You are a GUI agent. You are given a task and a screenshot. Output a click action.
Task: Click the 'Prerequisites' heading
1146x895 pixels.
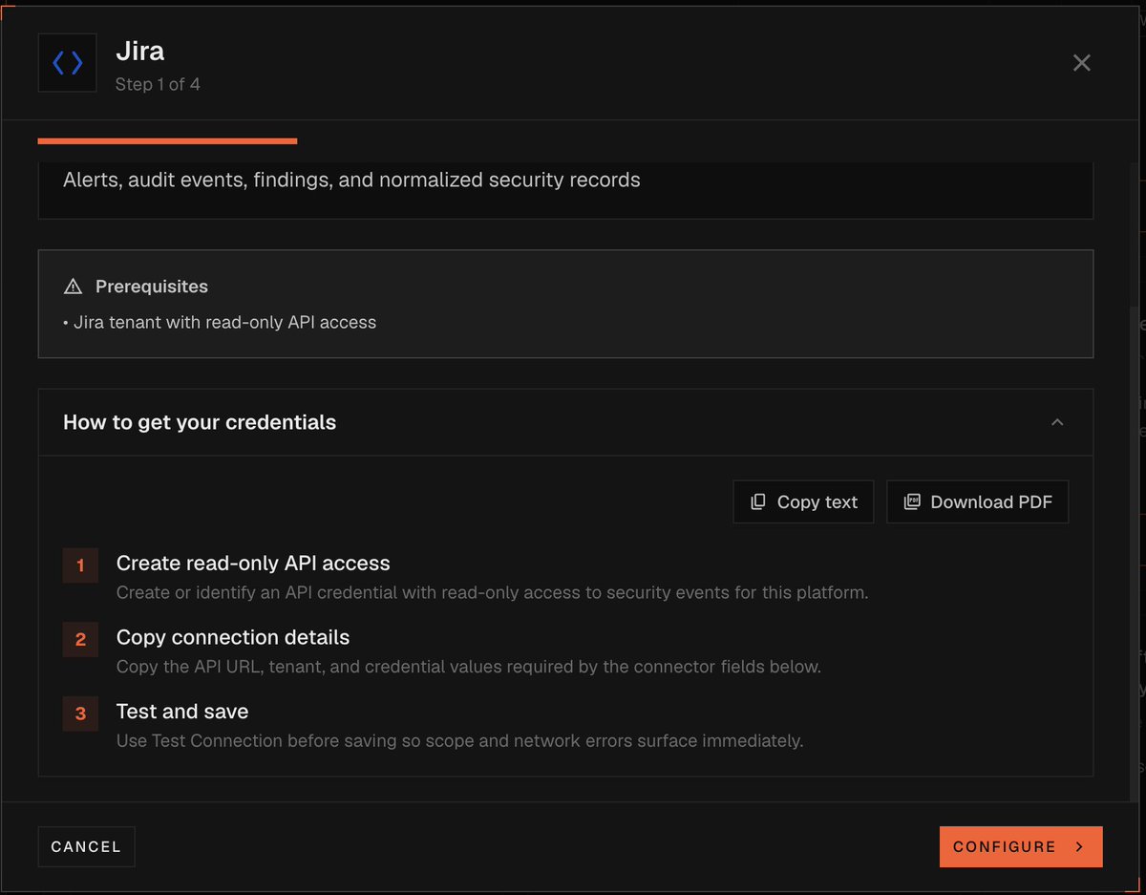(152, 287)
